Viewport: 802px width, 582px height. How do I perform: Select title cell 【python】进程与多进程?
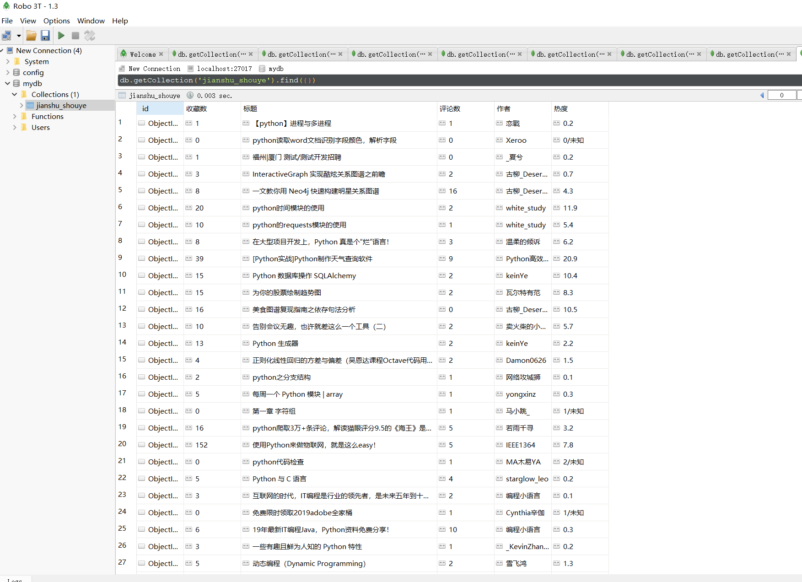click(339, 124)
